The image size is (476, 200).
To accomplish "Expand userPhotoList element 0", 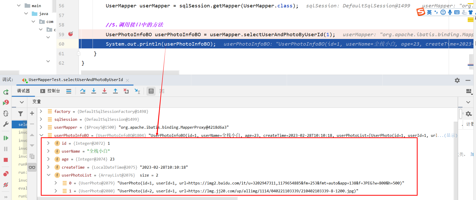I will (x=56, y=183).
